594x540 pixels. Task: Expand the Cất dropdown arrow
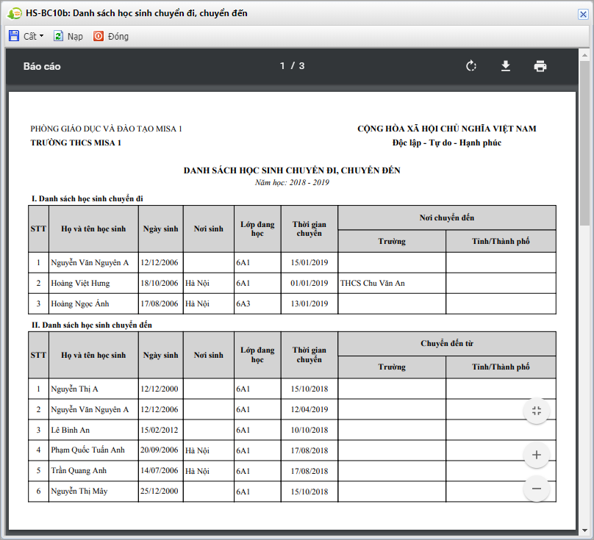(42, 36)
